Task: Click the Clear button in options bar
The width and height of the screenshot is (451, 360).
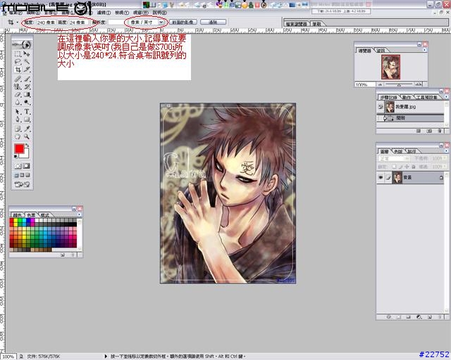Action: pos(213,22)
